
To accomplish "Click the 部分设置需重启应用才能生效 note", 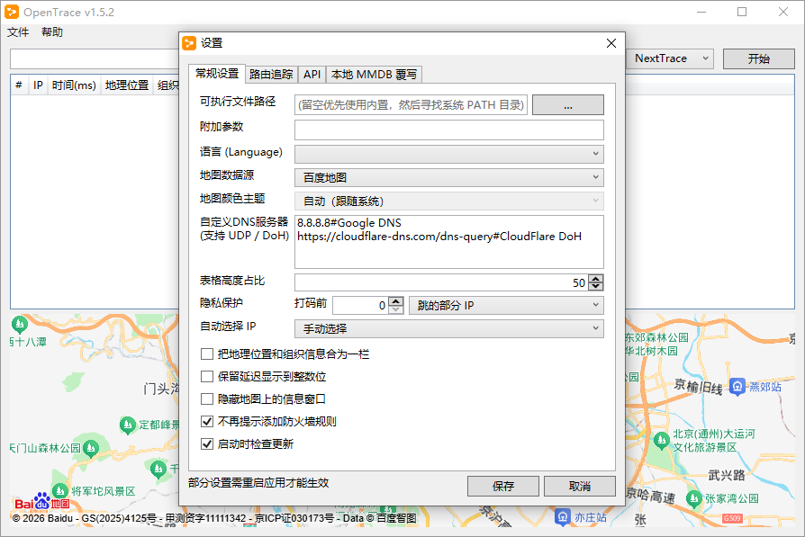I will point(258,483).
